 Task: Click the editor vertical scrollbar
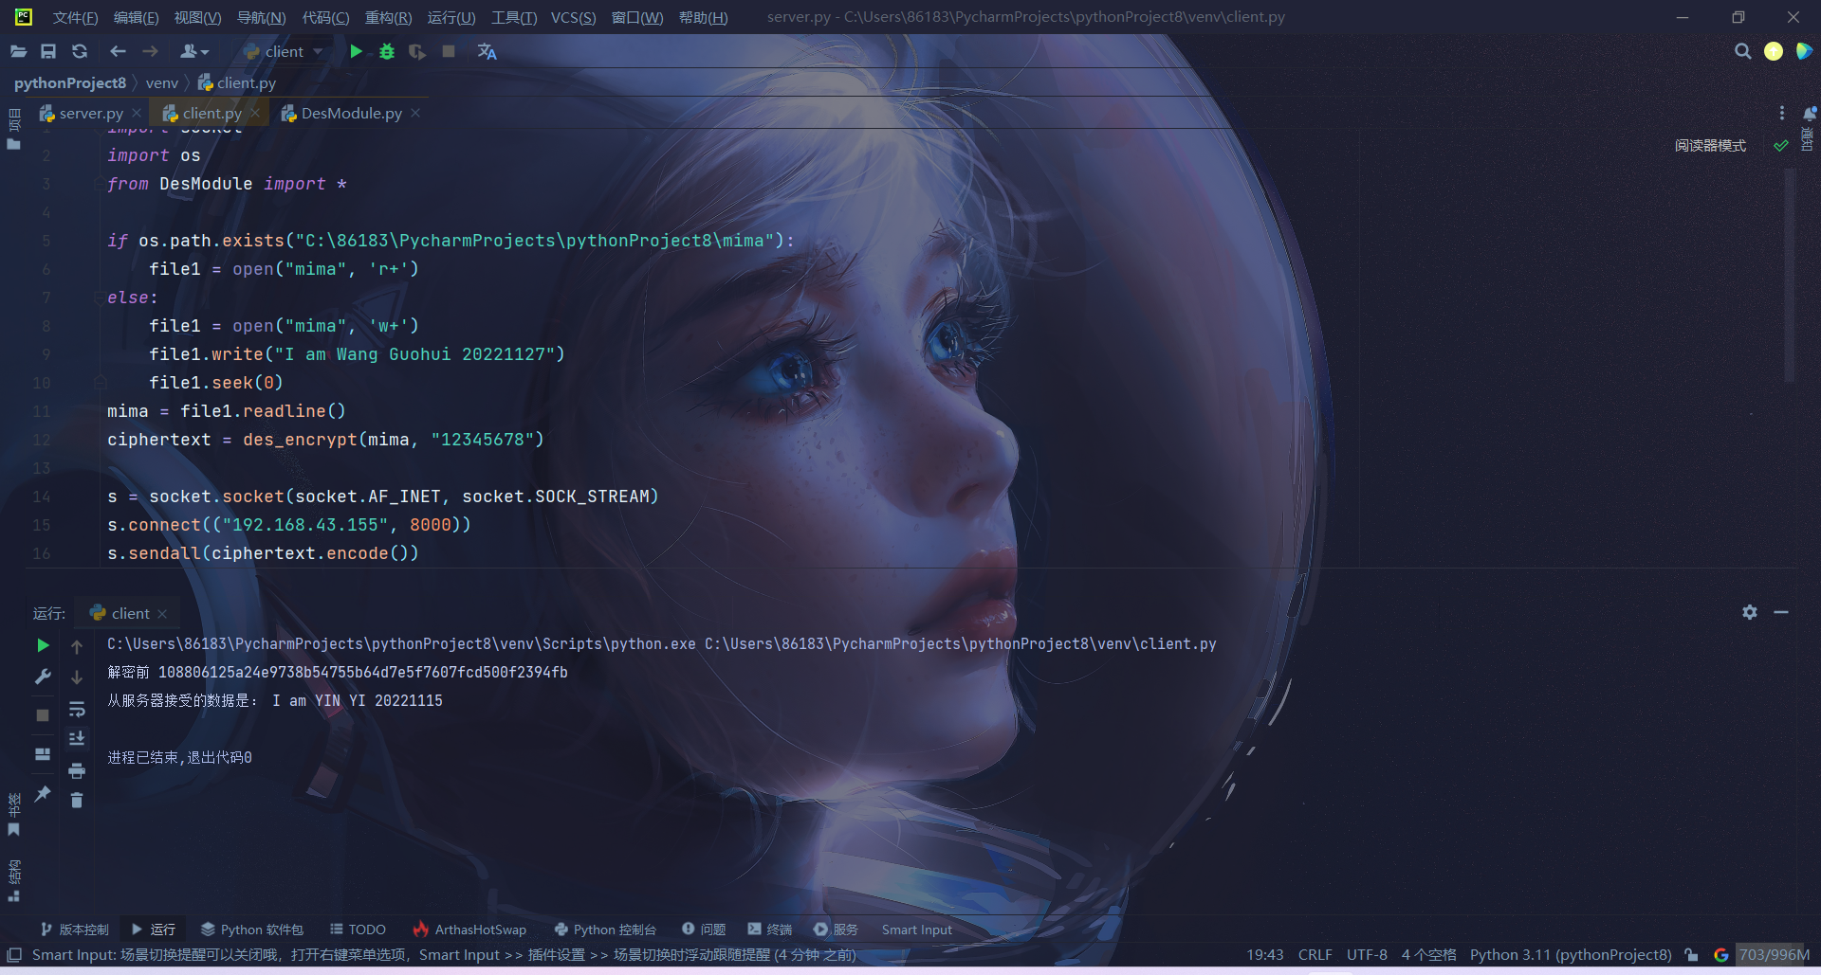click(x=1790, y=275)
